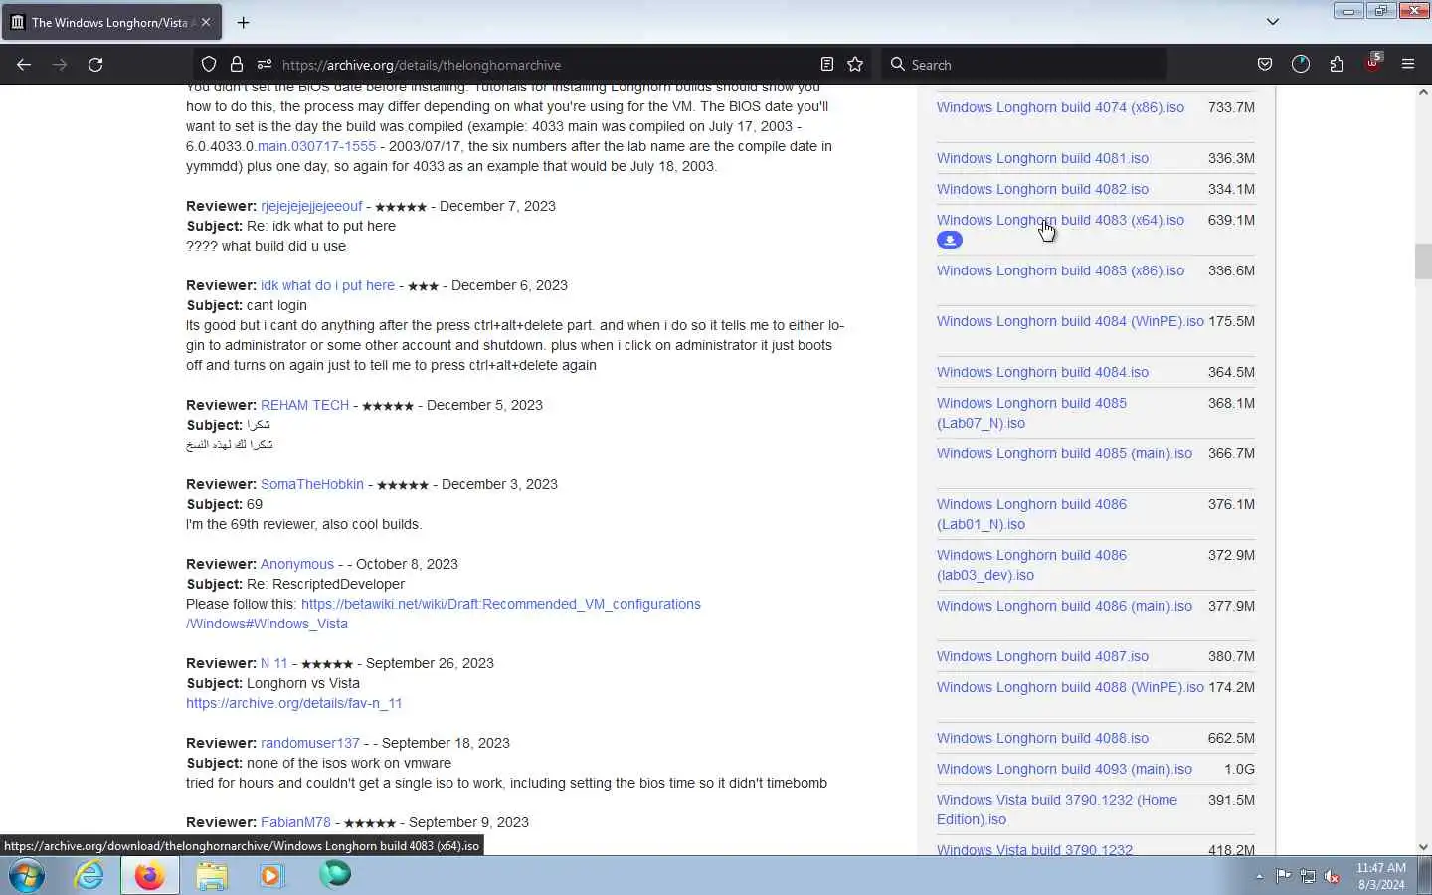Open archive.org/details/fav-n_11 link

coord(294,703)
